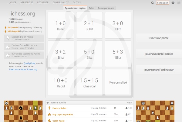Image resolution: width=182 pixels, height=122 pixels.
Task: Click Jouer contre l'ordinateur
Action: 159,70
